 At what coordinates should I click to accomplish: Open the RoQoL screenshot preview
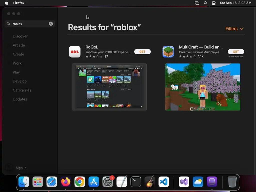click(x=109, y=87)
